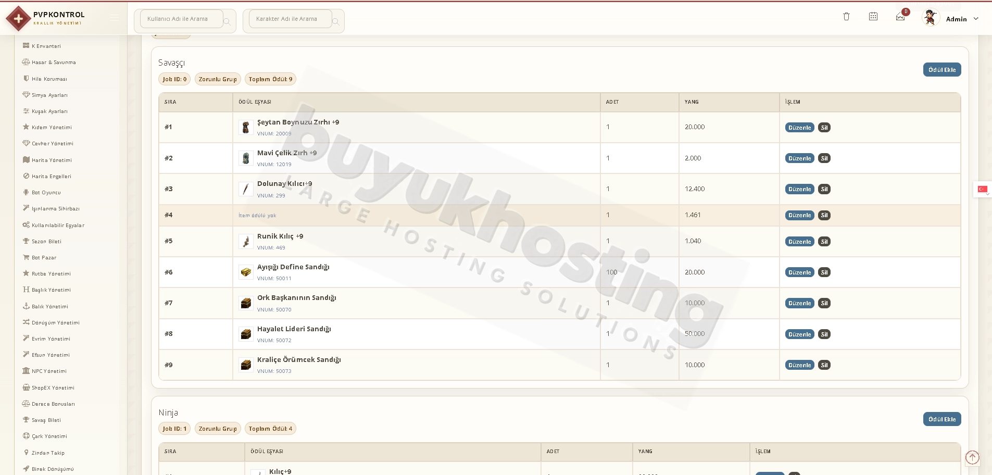The height and width of the screenshot is (475, 992).
Task: Click the 'Toplam Ödül: 9' badge
Action: pyautogui.click(x=270, y=79)
